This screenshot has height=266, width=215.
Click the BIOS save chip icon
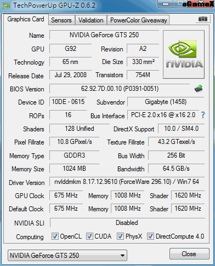coord(199,89)
